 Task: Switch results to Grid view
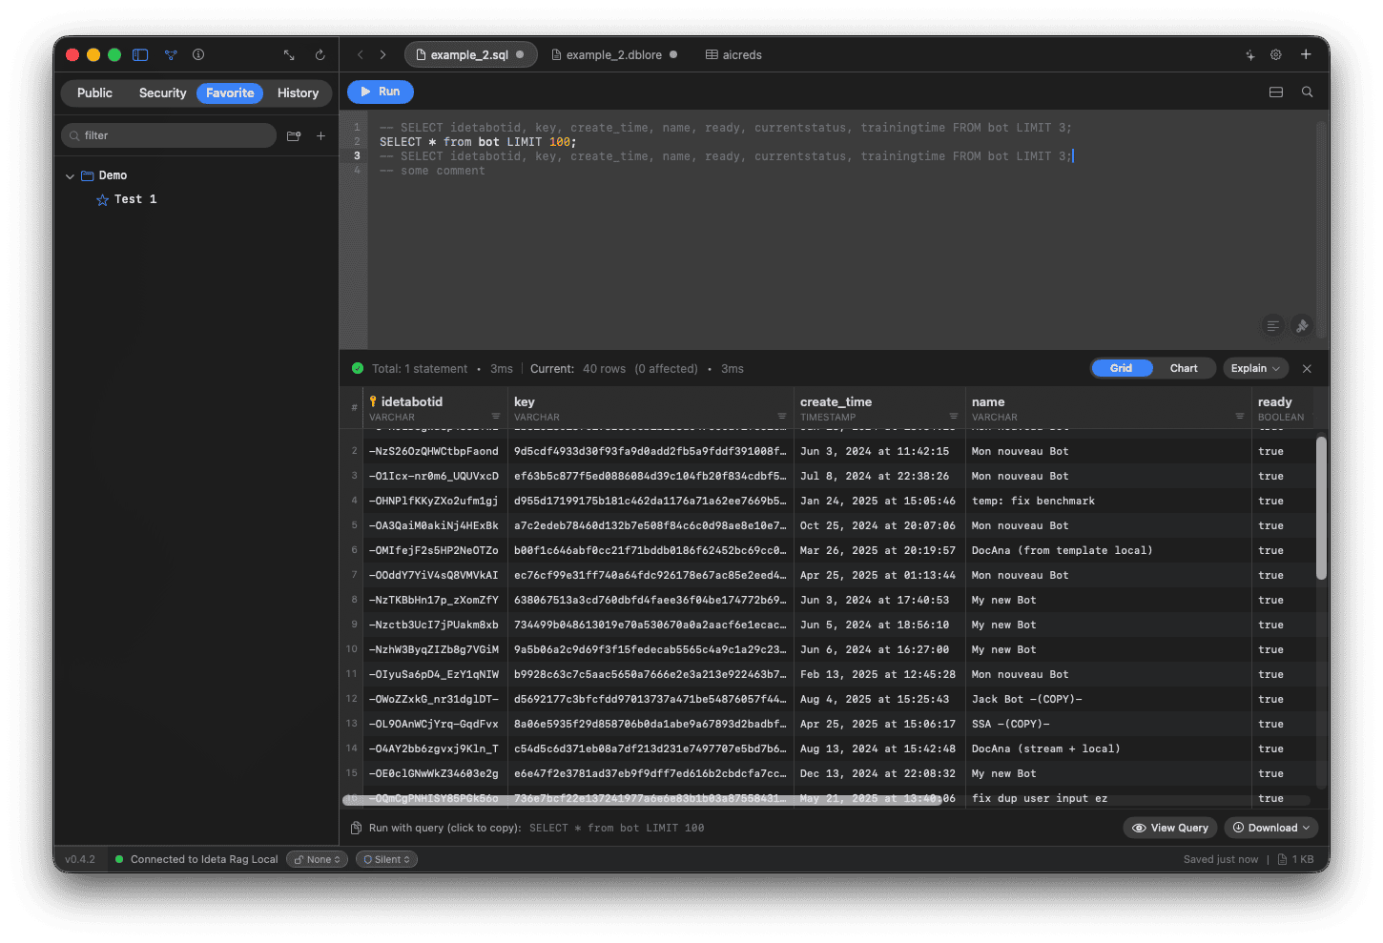click(1122, 368)
